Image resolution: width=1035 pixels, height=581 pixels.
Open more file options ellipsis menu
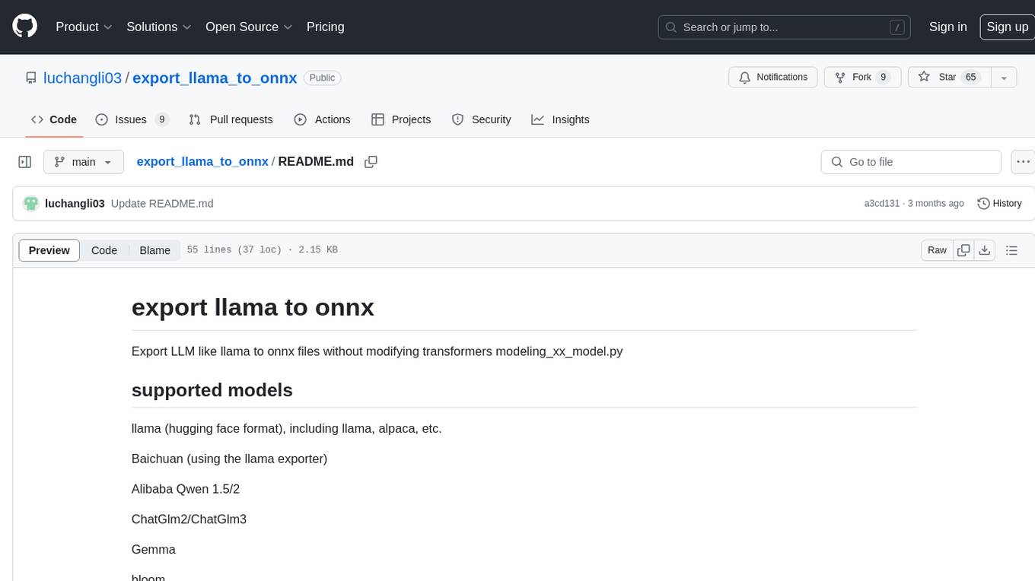coord(1024,162)
